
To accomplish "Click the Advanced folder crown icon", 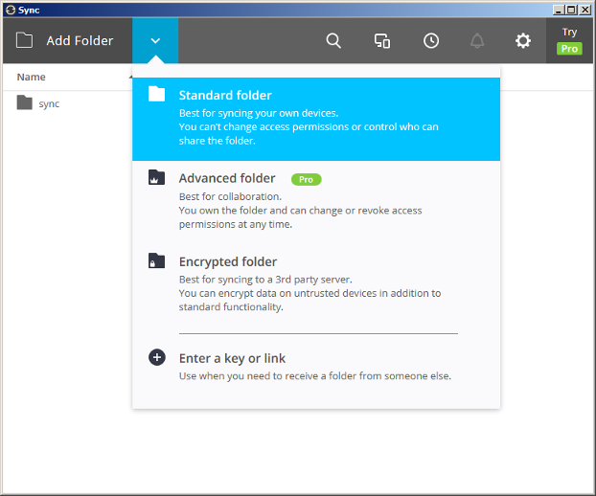I will point(156,177).
